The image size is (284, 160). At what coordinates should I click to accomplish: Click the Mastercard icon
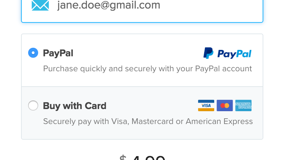[224, 105]
